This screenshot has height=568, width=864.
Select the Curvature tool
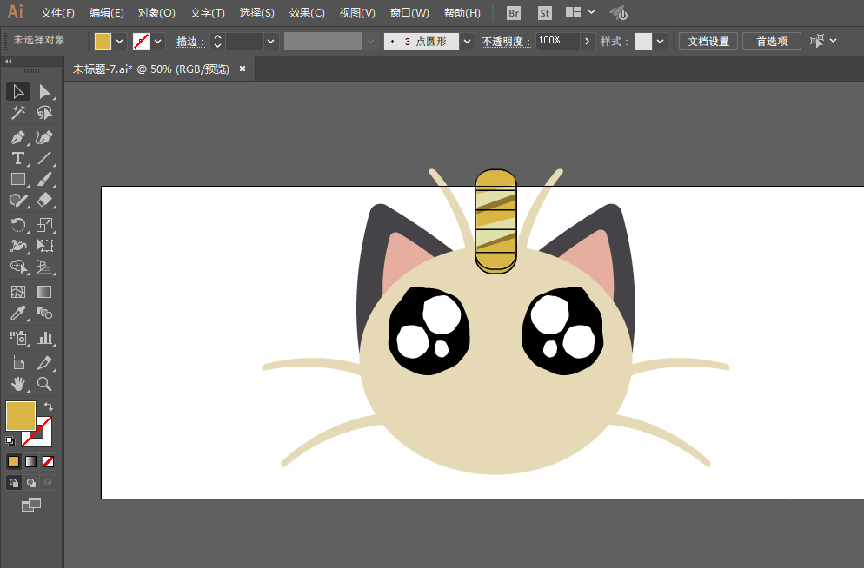[44, 137]
